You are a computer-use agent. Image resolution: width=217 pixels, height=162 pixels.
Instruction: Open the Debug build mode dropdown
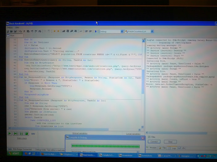point(122,31)
